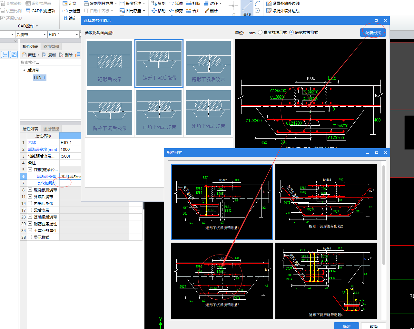Select 阶梯下沉后浇带 section thumbnail
The image size is (414, 329).
click(110, 113)
